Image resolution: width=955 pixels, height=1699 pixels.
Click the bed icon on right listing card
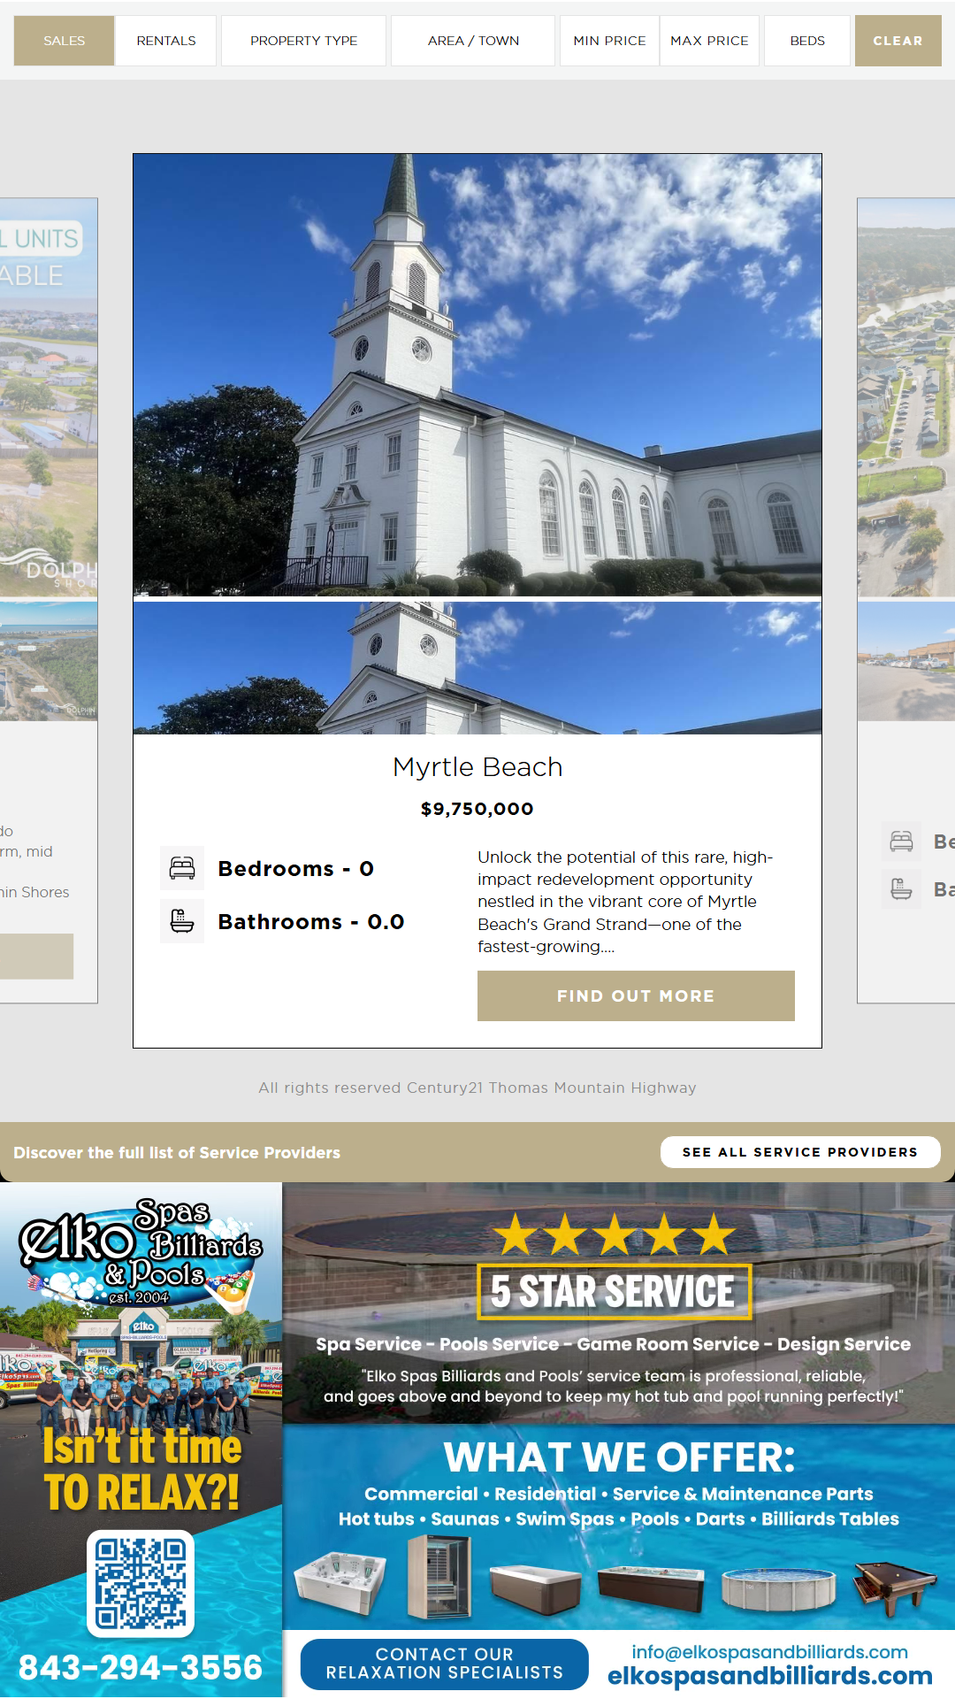pos(901,841)
